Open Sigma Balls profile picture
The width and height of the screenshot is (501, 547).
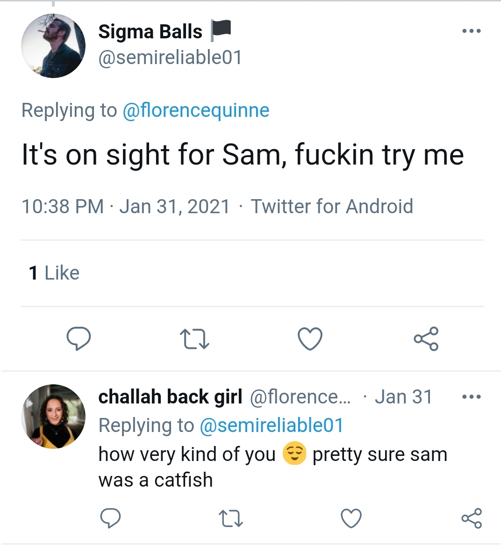coord(53,46)
